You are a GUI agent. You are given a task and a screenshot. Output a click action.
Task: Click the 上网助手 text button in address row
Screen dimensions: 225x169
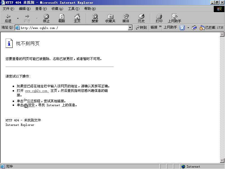tap(170, 27)
